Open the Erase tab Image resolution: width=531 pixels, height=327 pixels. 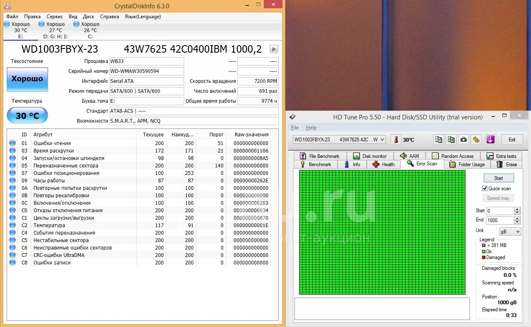point(507,165)
